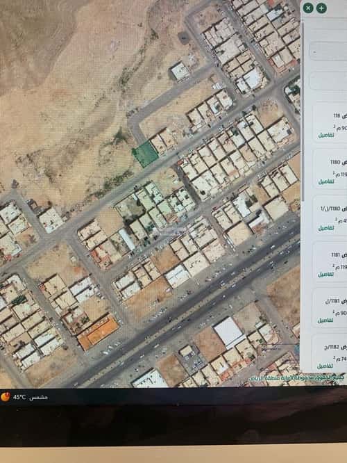Select the plot 1181 result card

click(330, 261)
